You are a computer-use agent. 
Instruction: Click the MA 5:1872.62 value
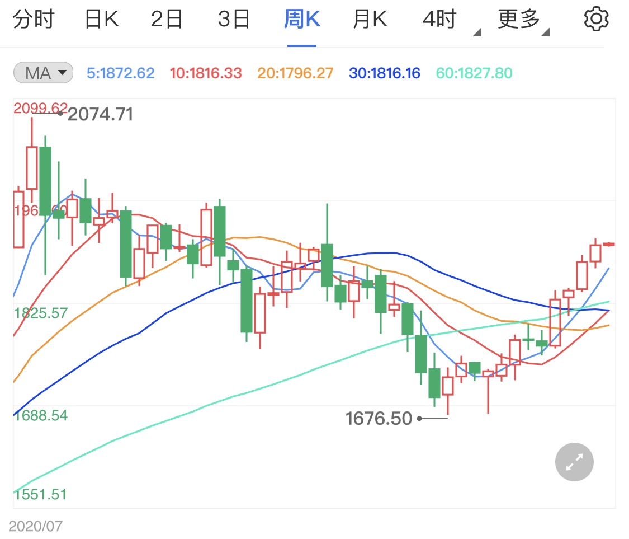[x=120, y=73]
